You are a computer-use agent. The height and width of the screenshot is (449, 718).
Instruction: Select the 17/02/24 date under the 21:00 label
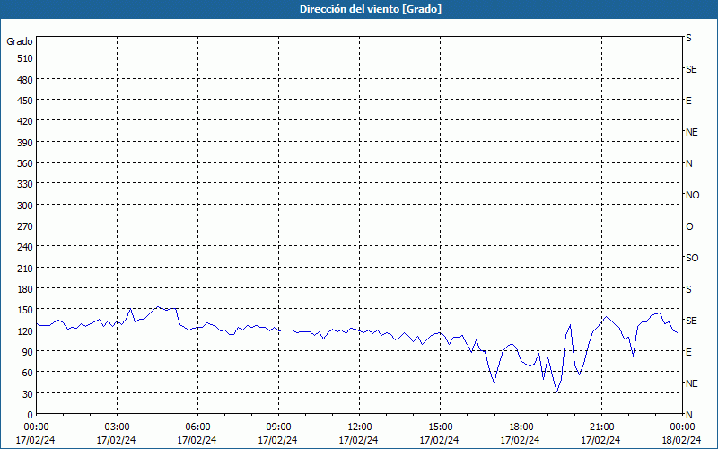click(x=601, y=440)
